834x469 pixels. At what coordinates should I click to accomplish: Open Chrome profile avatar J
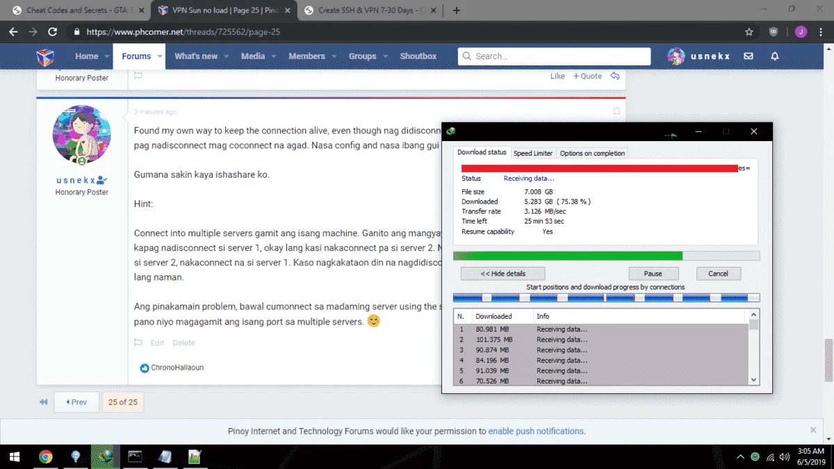[801, 32]
